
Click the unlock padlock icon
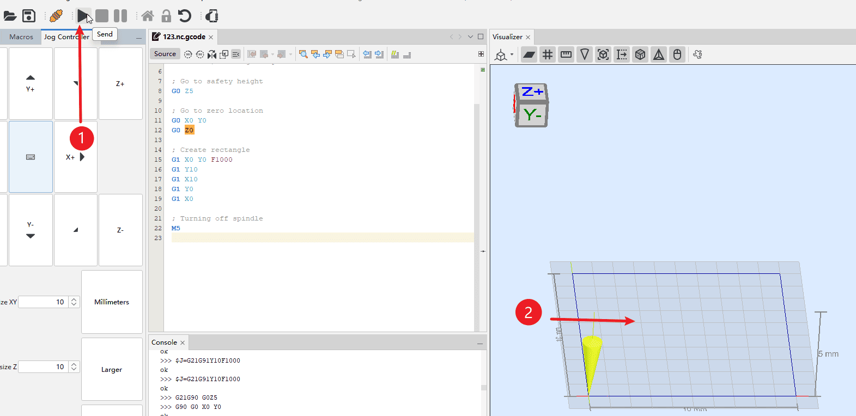(166, 16)
